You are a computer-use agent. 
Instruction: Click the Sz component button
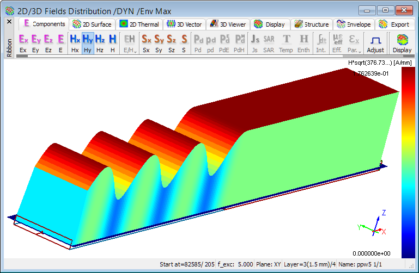coord(171,43)
